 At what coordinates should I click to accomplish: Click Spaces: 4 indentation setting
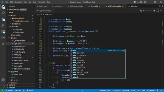coord(126,90)
